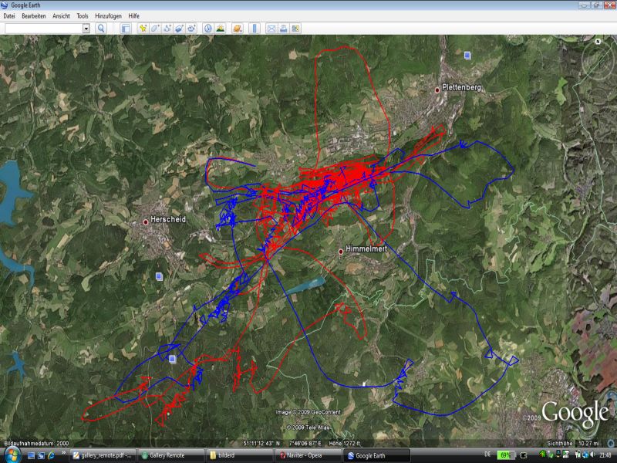Open the Hinzufügen menu
Viewport: 617px width, 463px height.
coord(108,15)
